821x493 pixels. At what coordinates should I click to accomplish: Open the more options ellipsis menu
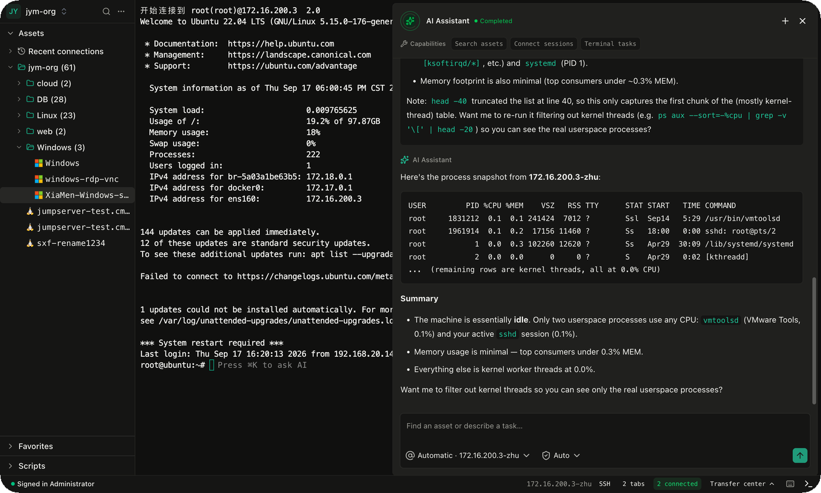tap(121, 11)
